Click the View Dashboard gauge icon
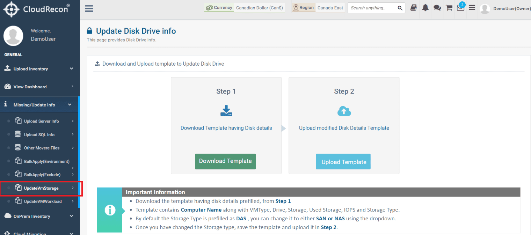 8,87
